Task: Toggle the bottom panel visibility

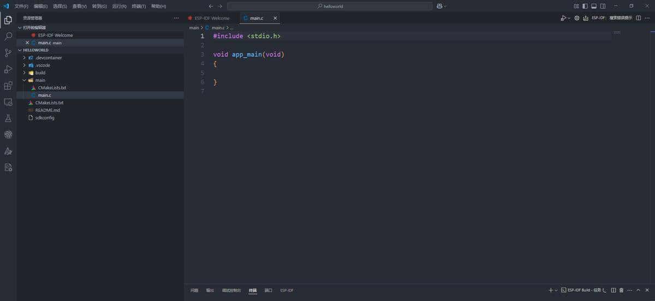Action: point(594,6)
